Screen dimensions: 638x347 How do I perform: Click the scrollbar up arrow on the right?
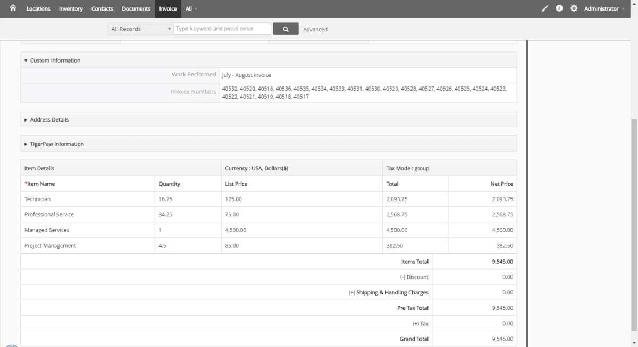pyautogui.click(x=634, y=4)
